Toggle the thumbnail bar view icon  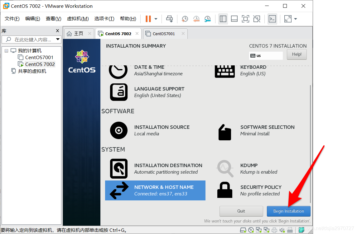click(x=234, y=19)
